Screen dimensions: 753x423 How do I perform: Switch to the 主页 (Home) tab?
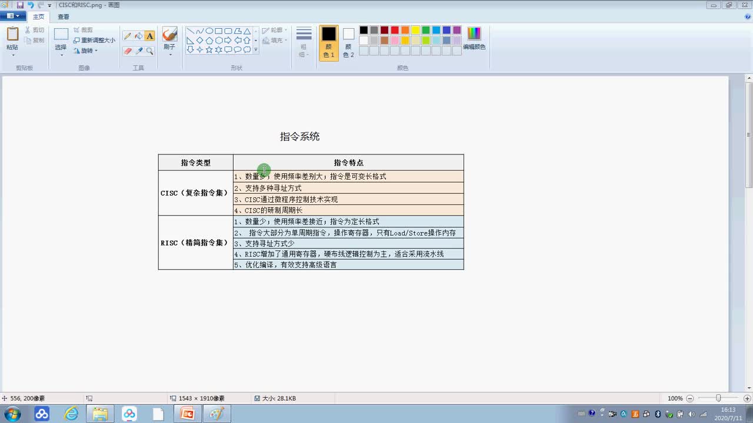(x=38, y=16)
